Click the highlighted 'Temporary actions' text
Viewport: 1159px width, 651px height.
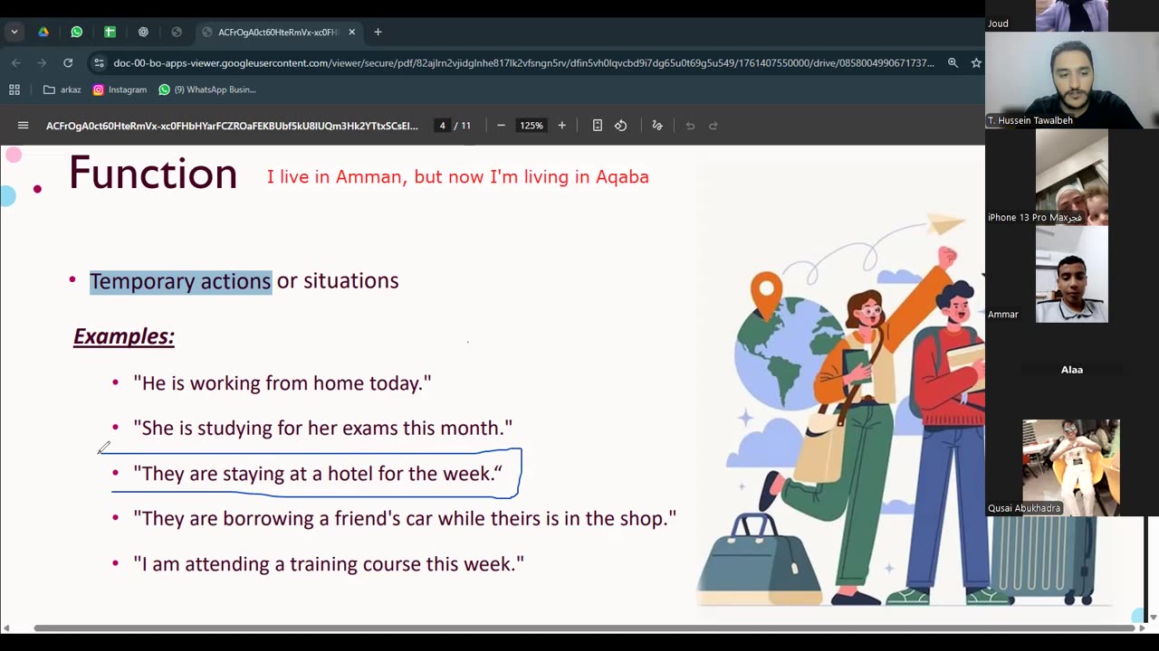(x=180, y=281)
